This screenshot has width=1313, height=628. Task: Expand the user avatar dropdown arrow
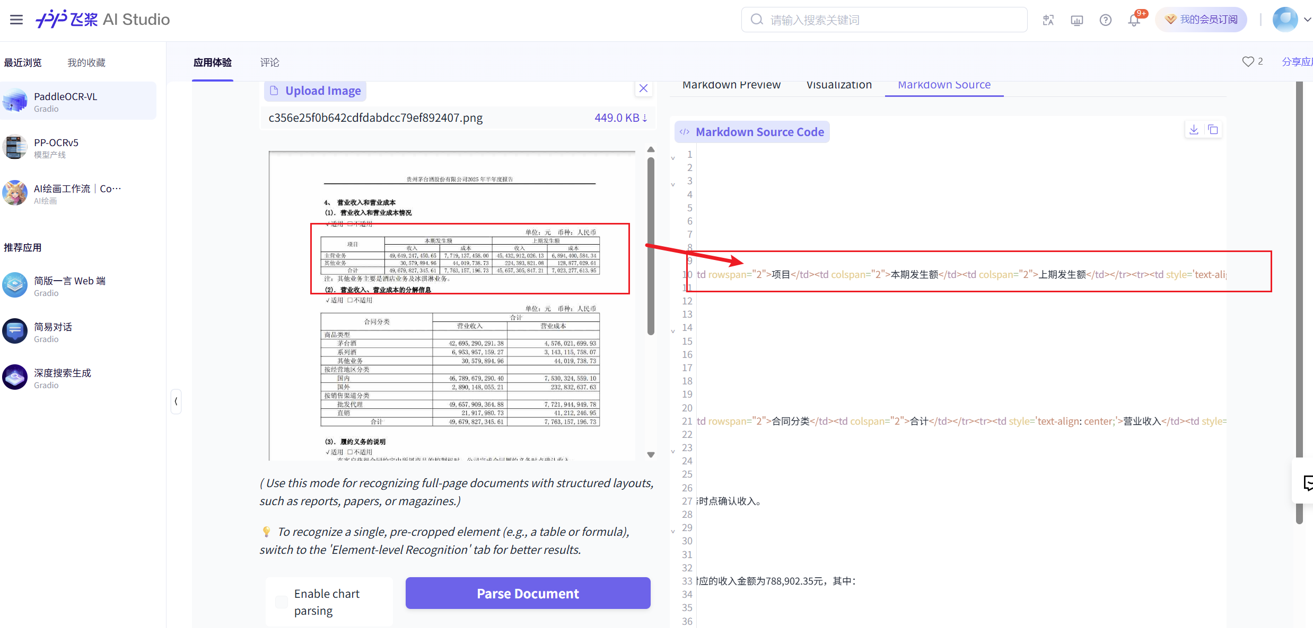(1307, 20)
